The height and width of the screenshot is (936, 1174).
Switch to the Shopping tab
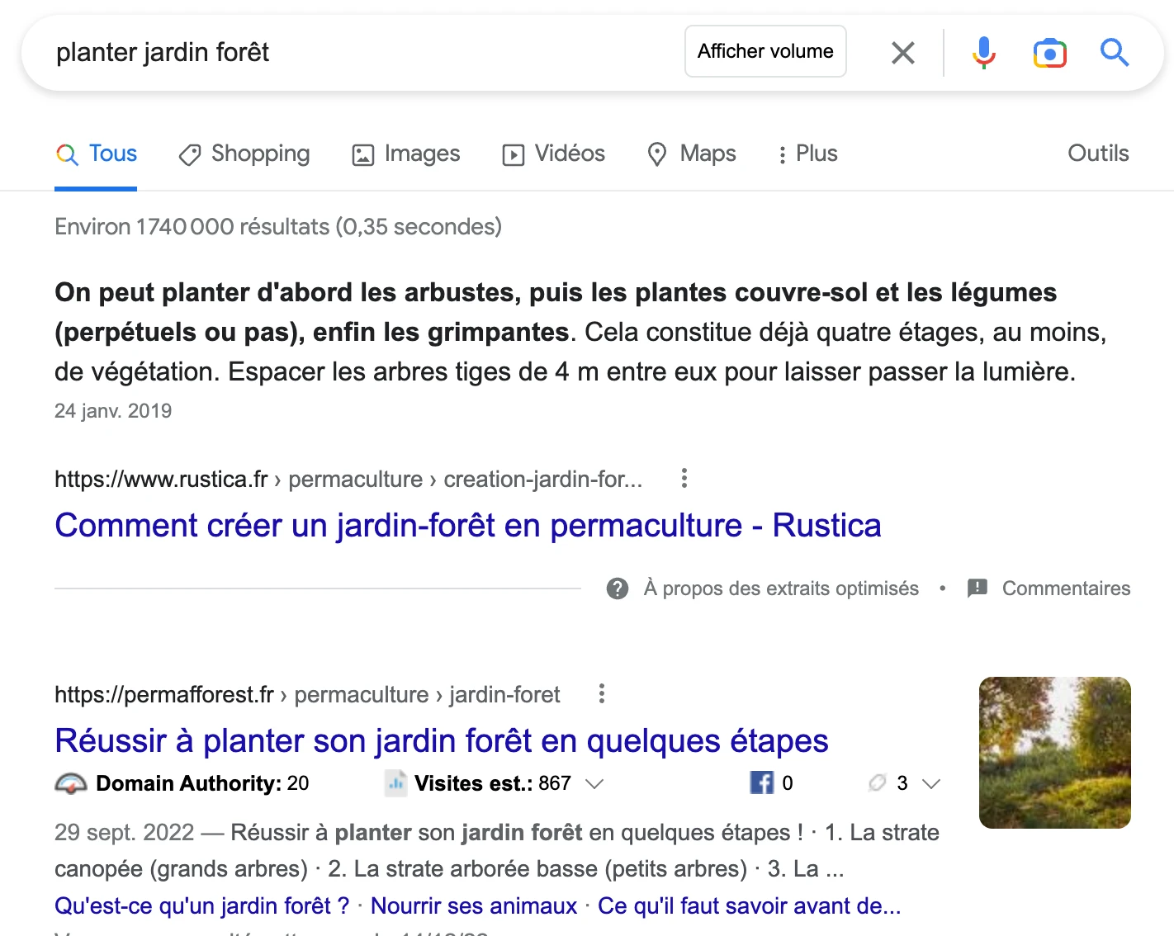click(244, 154)
